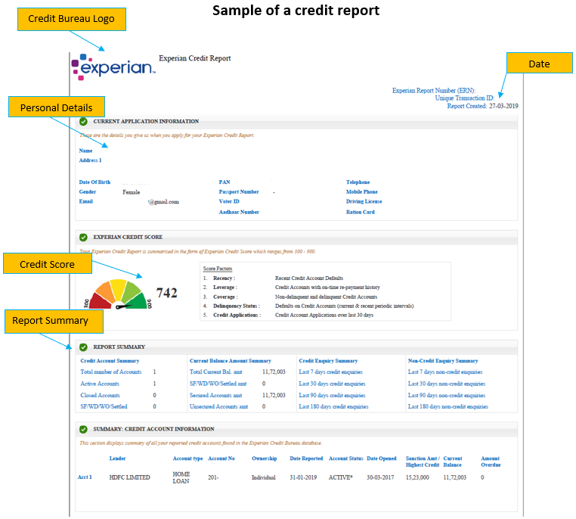Click the Account type column header
The height and width of the screenshot is (519, 576).
(187, 458)
